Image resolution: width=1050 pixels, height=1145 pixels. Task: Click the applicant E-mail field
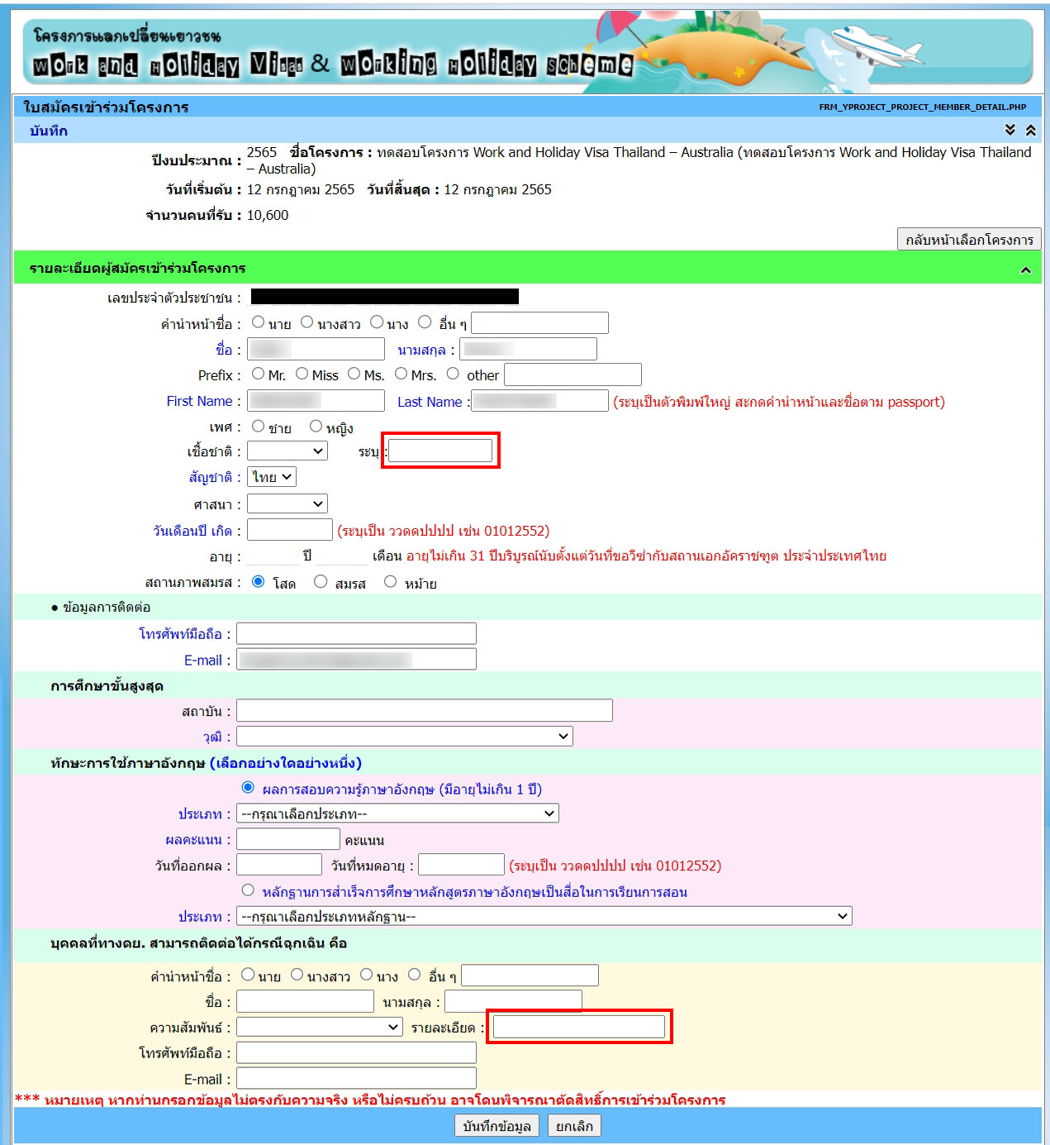(x=357, y=660)
